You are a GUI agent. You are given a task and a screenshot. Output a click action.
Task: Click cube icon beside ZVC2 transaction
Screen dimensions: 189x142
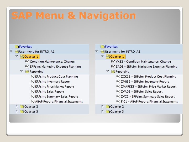click(118, 97)
